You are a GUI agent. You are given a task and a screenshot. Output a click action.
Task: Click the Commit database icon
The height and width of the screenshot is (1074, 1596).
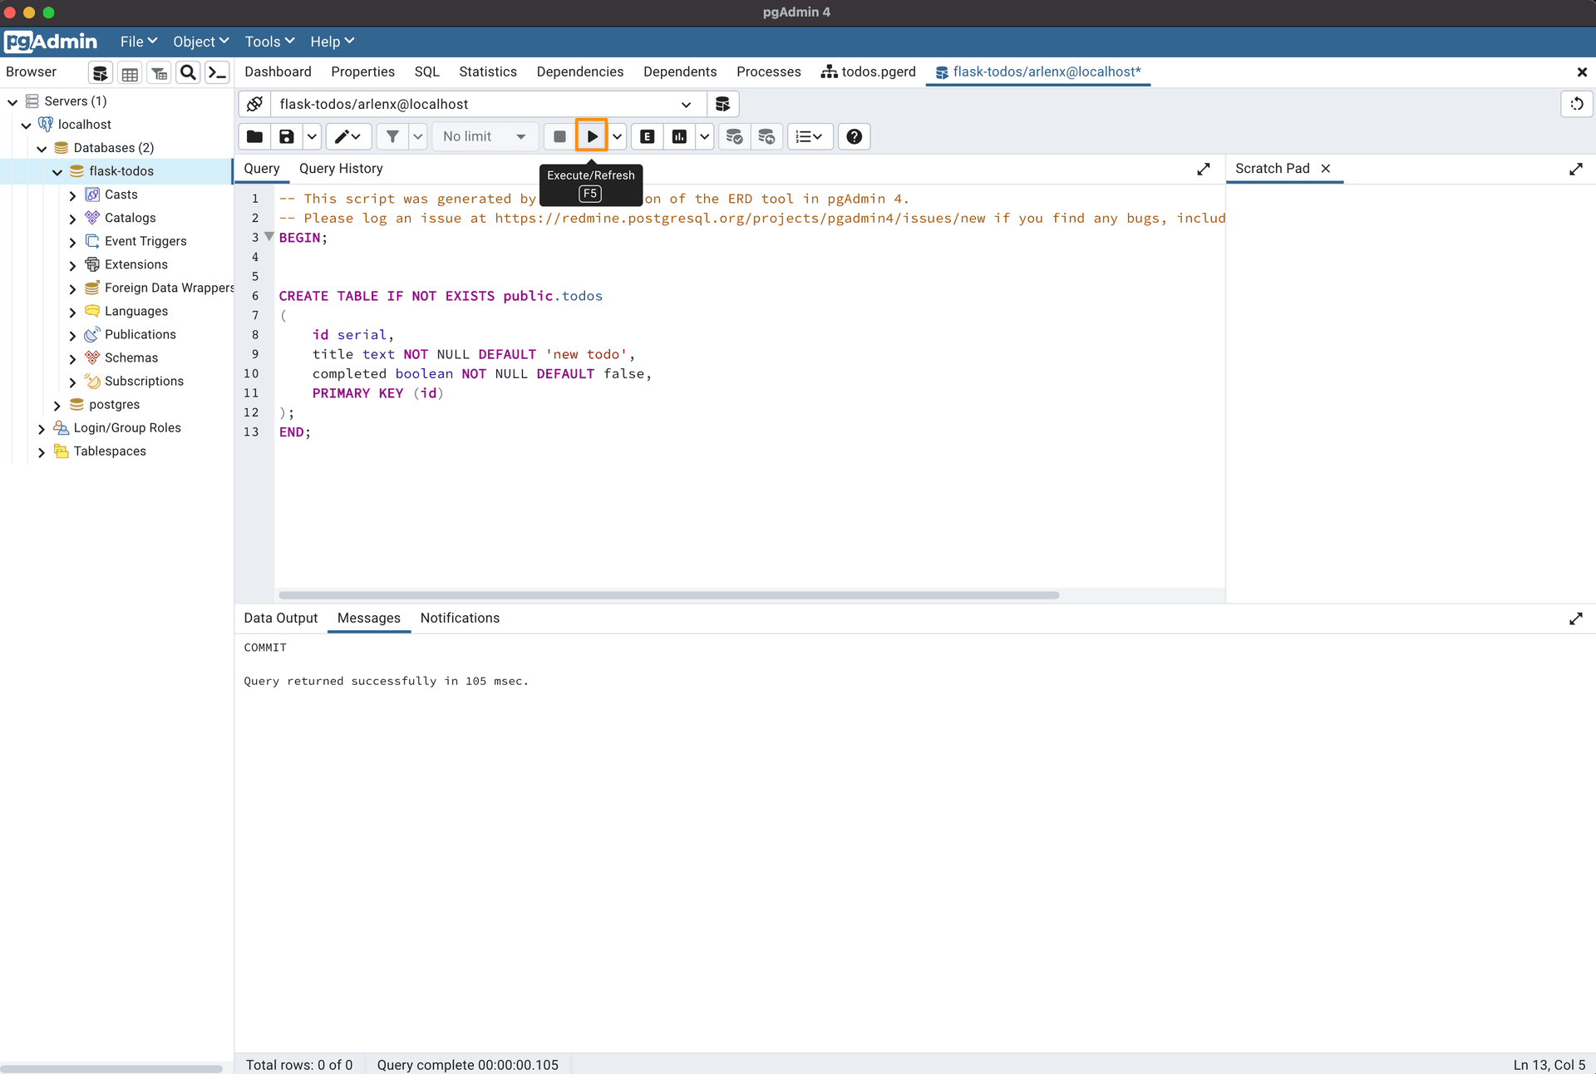(734, 136)
